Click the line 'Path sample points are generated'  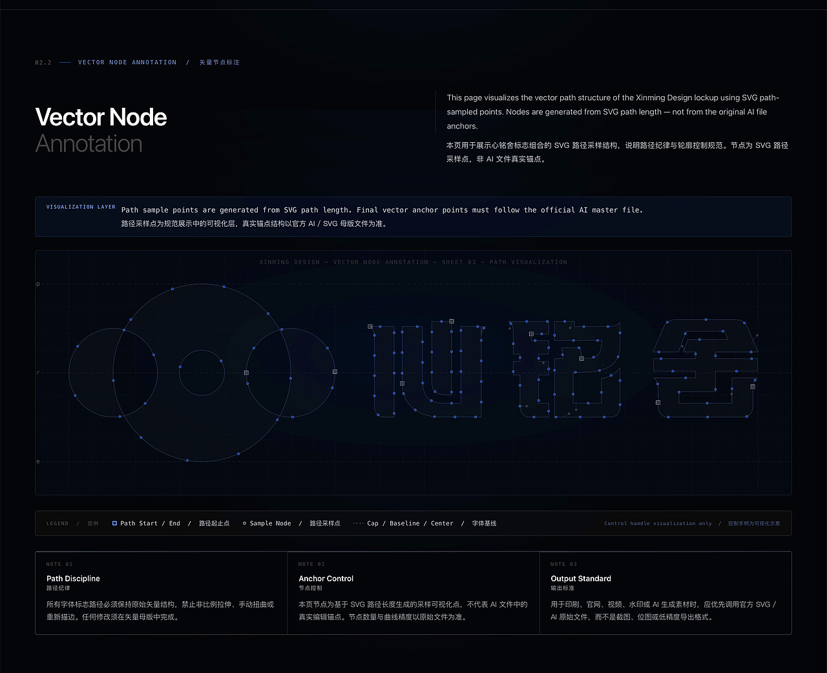pos(382,210)
